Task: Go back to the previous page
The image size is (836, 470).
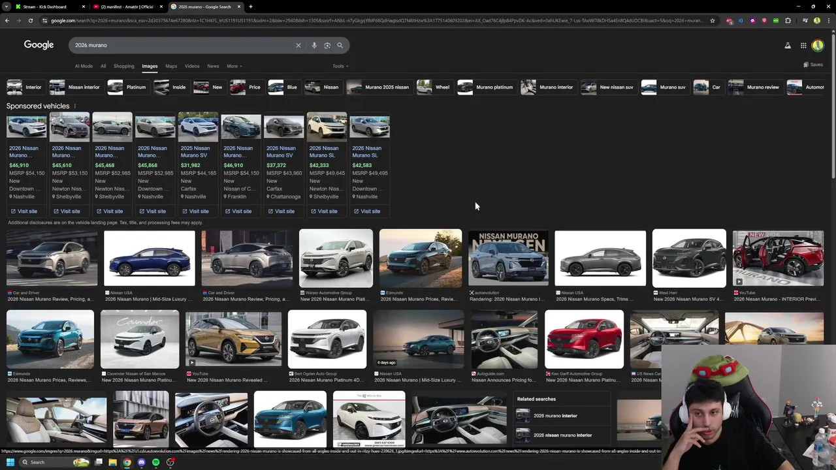Action: 7,20
